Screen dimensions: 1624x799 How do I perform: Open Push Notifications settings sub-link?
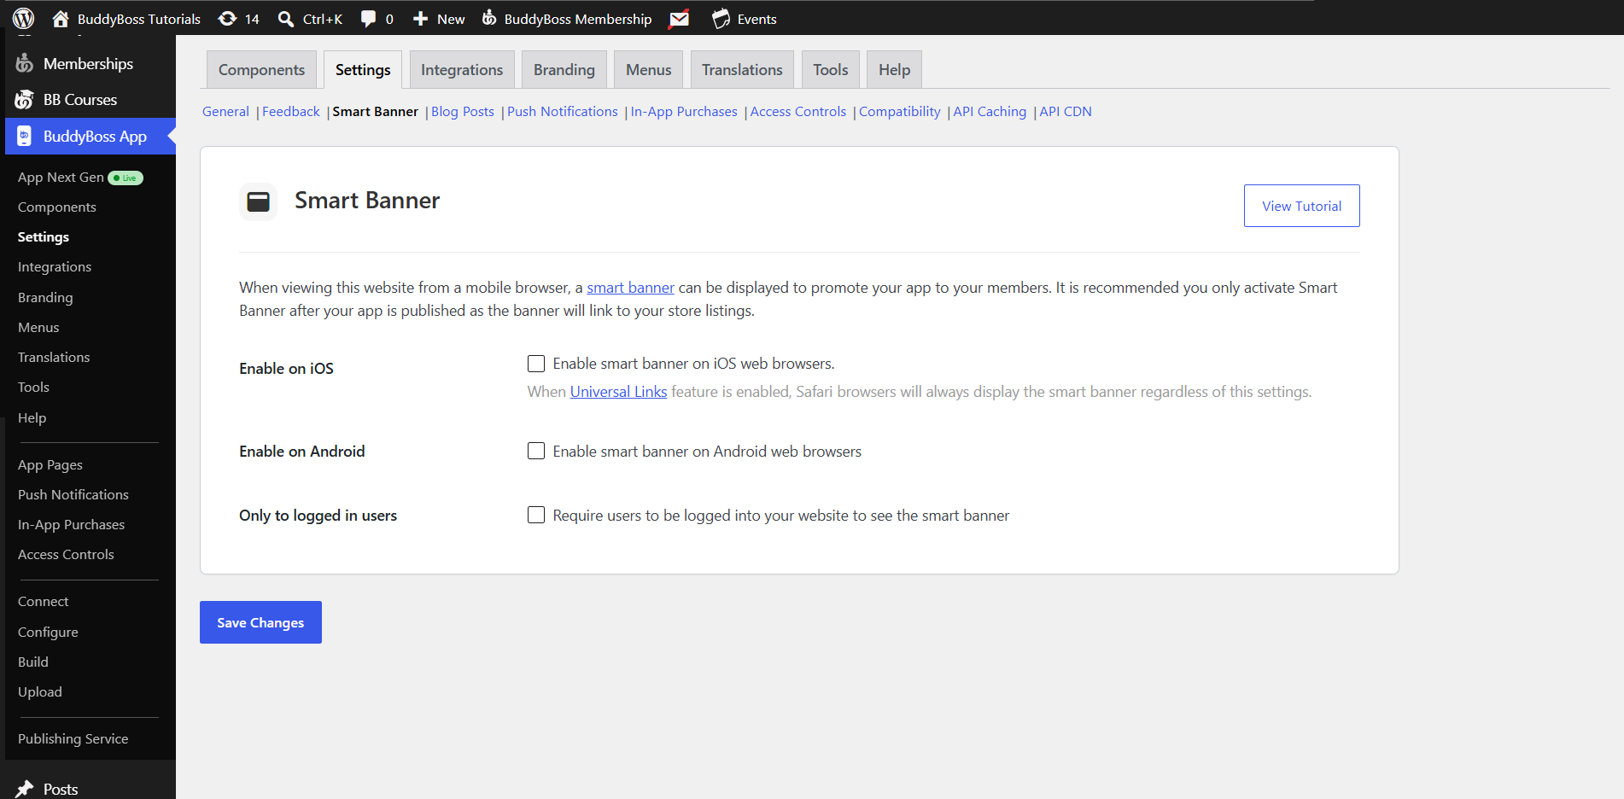[563, 112]
